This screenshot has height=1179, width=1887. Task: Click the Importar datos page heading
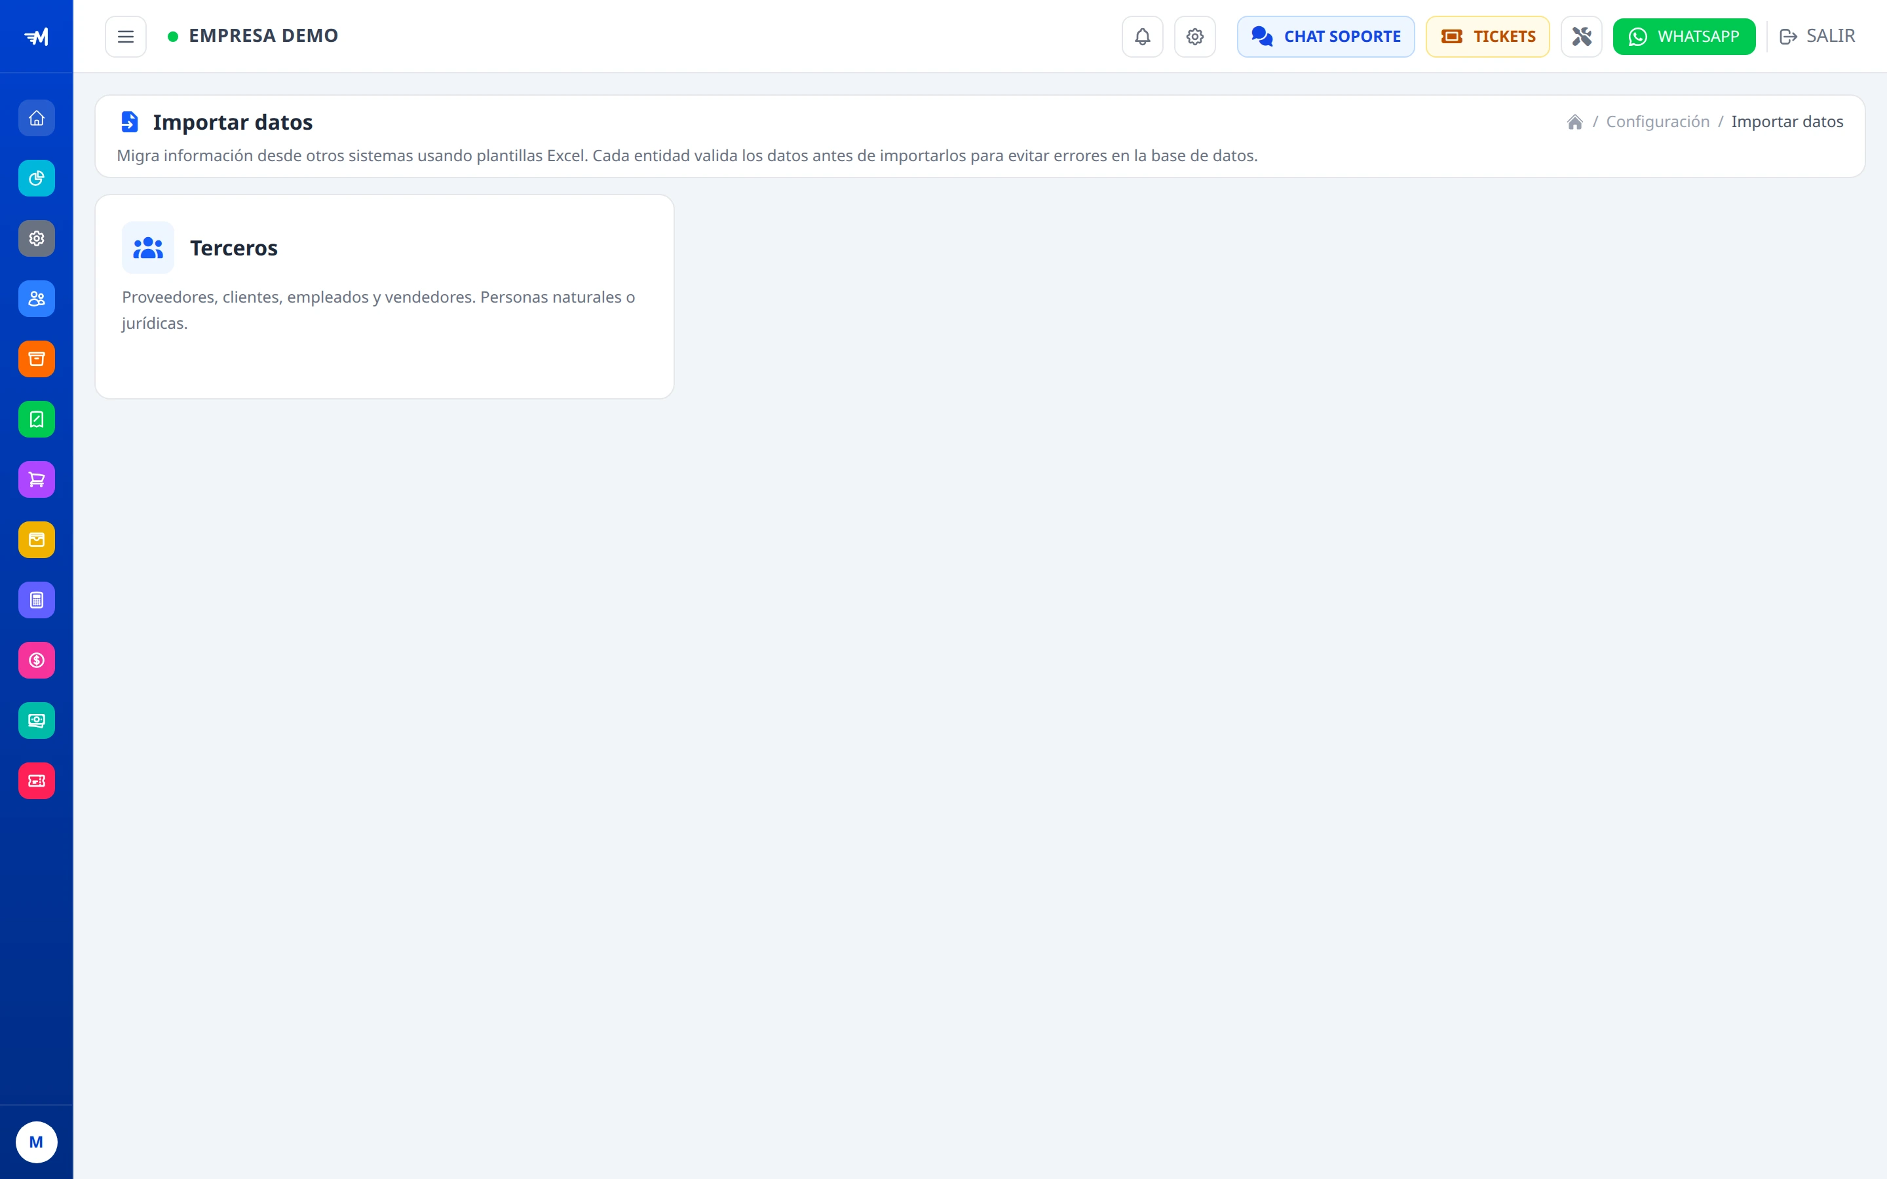coord(233,122)
